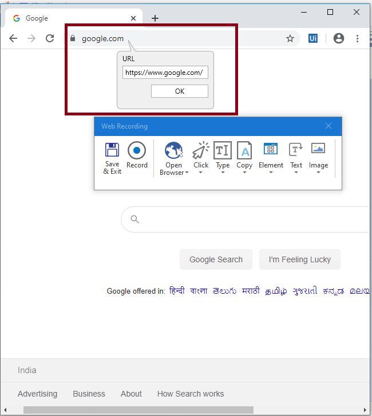Click the padlock site info icon

73,38
